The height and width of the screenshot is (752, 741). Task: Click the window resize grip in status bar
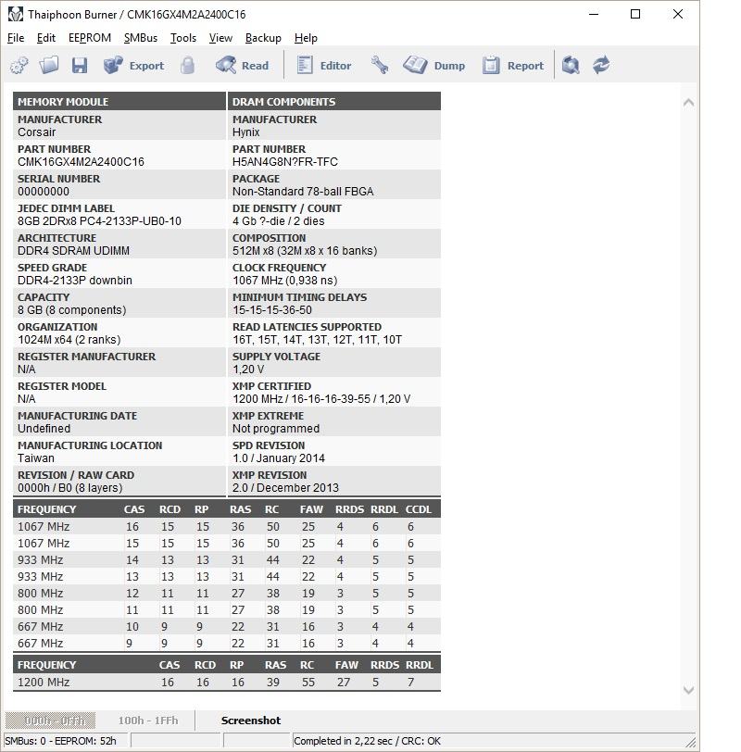[x=690, y=742]
